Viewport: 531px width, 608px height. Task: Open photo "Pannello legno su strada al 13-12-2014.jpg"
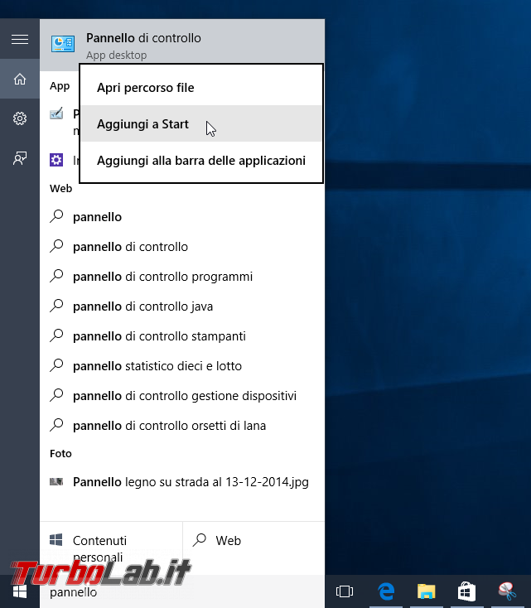pyautogui.click(x=182, y=482)
